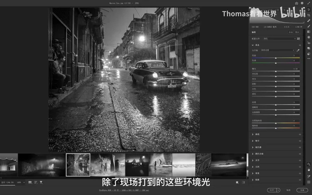Click the 色调 tint slider handle
Viewport: 312px width, 195px height.
[276, 63]
